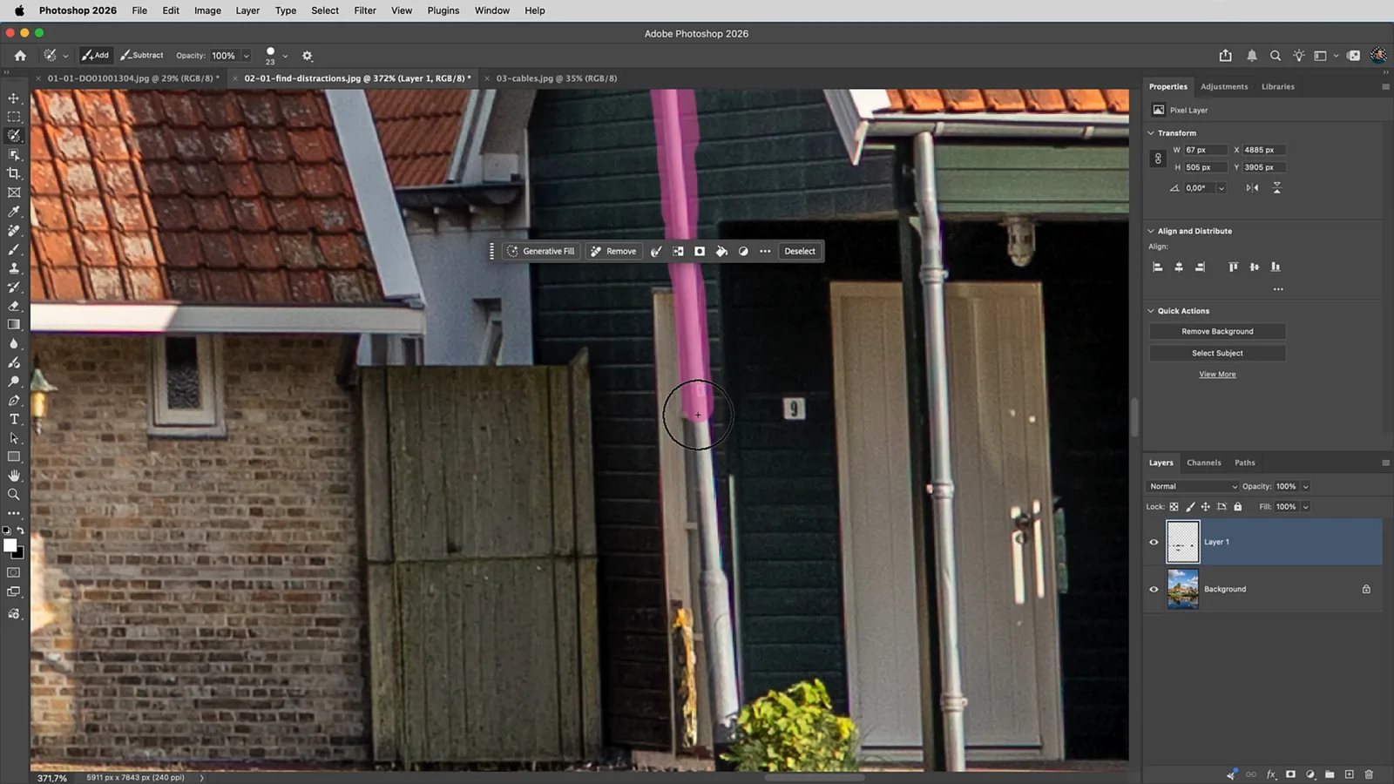
Task: Open the Search icon at top right
Action: (1276, 56)
